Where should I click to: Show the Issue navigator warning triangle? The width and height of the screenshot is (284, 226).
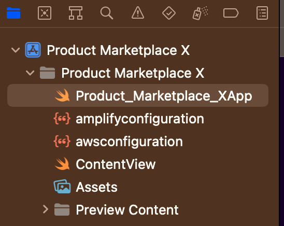138,13
